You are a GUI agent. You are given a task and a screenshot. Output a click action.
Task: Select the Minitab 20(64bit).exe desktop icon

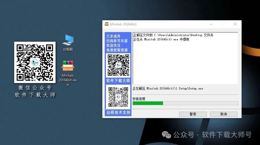coord(68,73)
